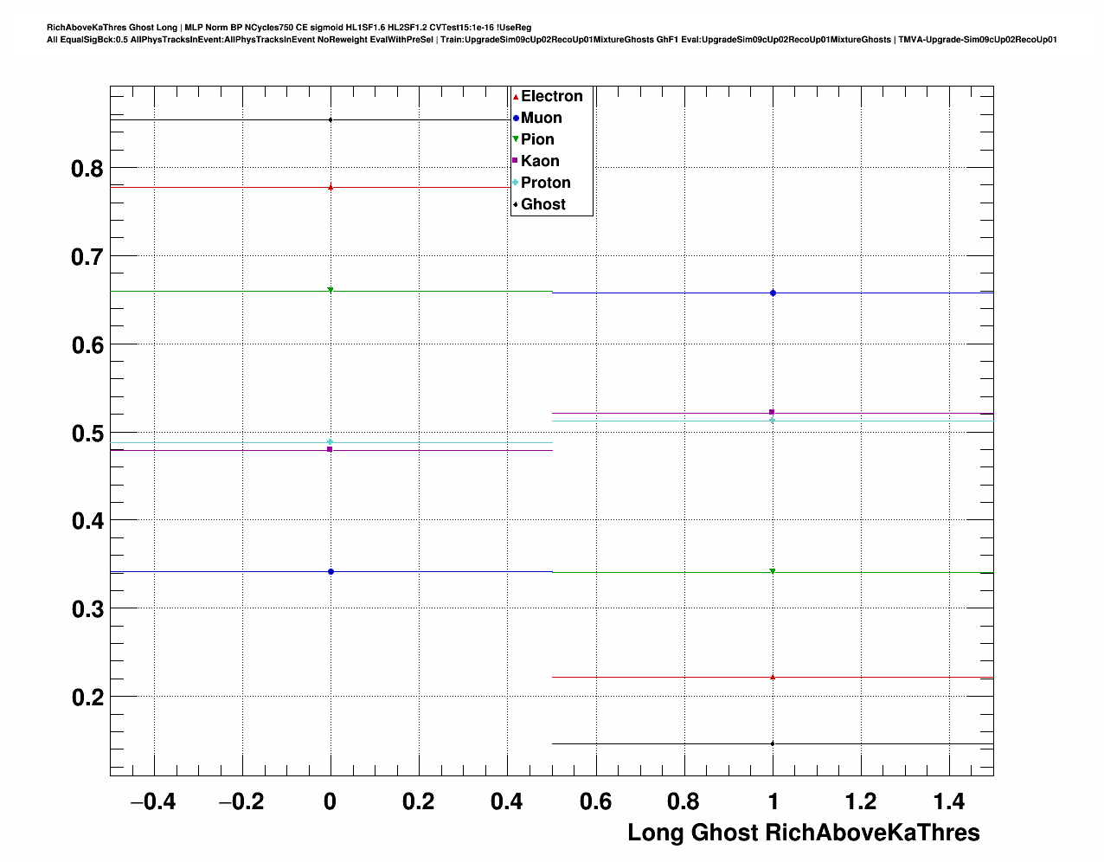Select the Proton text label in legend

(x=545, y=183)
